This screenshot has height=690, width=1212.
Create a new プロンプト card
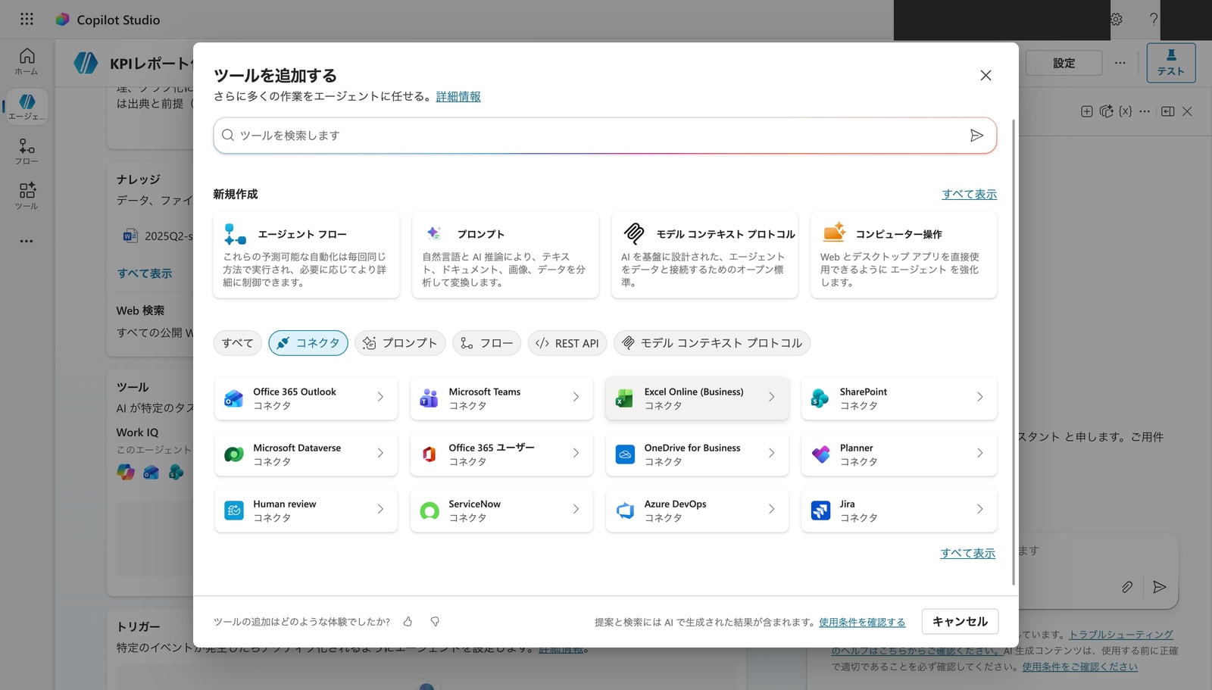point(505,255)
